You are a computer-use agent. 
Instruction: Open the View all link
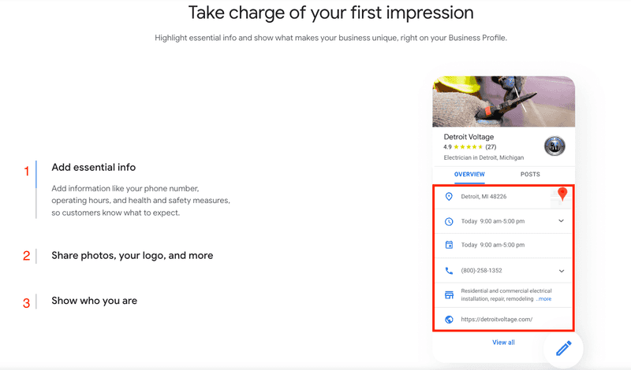coord(503,342)
